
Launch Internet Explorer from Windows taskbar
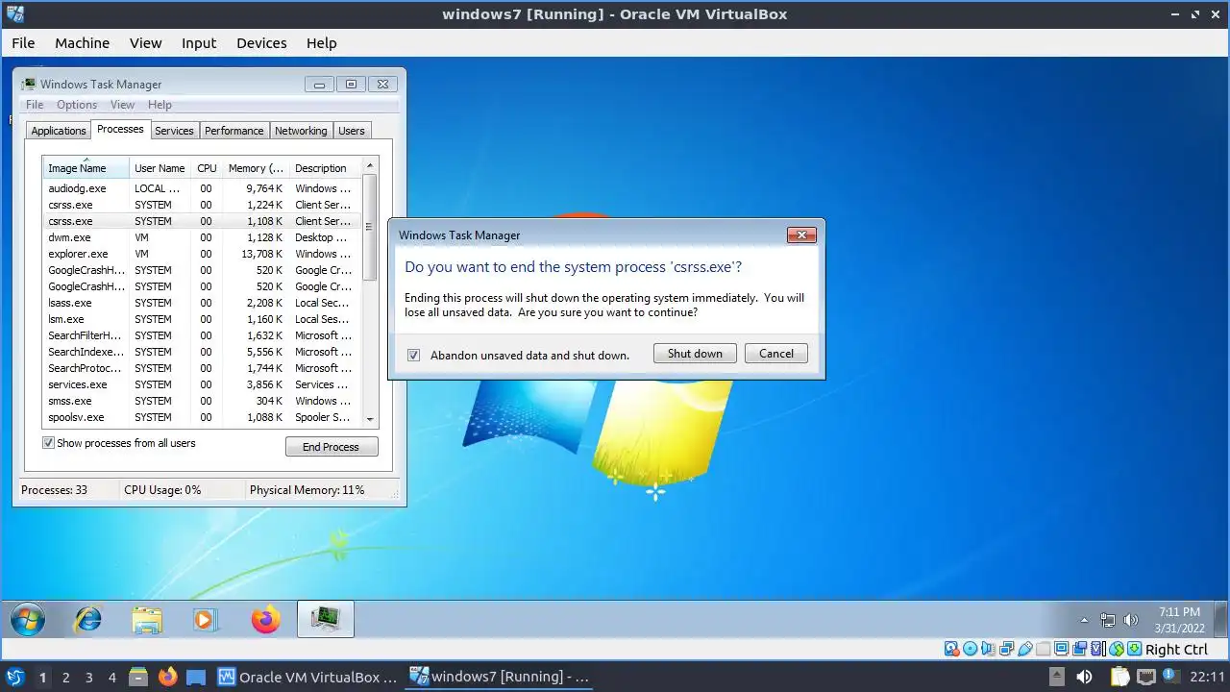click(x=87, y=620)
